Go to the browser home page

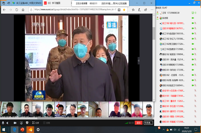click(x=23, y=10)
